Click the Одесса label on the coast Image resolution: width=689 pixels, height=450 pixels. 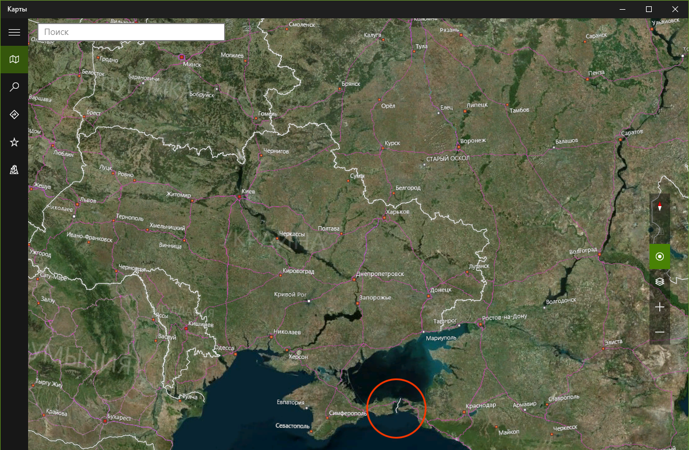[x=224, y=348]
